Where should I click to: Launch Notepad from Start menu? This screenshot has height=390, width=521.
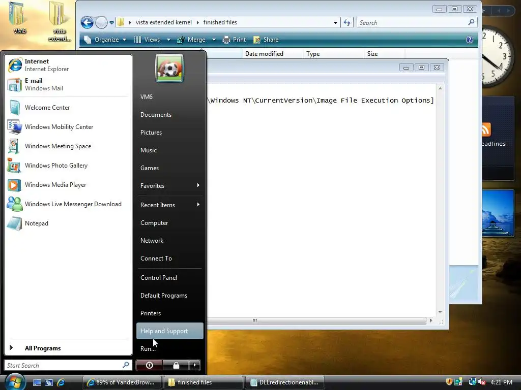tap(68, 223)
